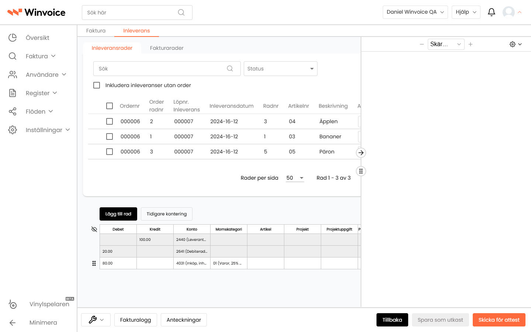Screen dimensions: 531x332
Task: Open the Daniel Winvoice QA account dropdown
Action: (x=415, y=12)
